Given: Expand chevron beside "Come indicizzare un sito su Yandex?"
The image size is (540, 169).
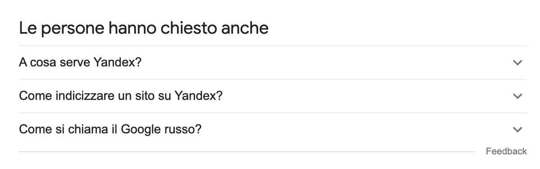Looking at the screenshot, I should click(517, 96).
